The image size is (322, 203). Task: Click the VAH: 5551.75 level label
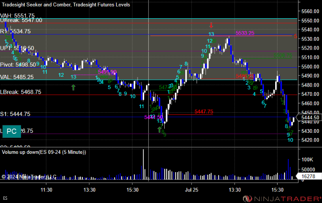tap(17, 15)
